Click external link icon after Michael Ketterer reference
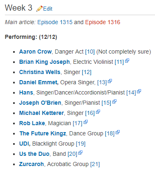This screenshot has height=173, width=155. click(98, 112)
